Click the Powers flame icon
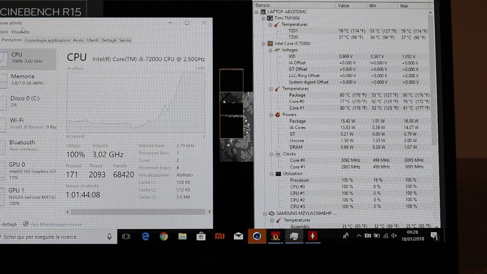Screen dimensions: 487x274 point(278,115)
